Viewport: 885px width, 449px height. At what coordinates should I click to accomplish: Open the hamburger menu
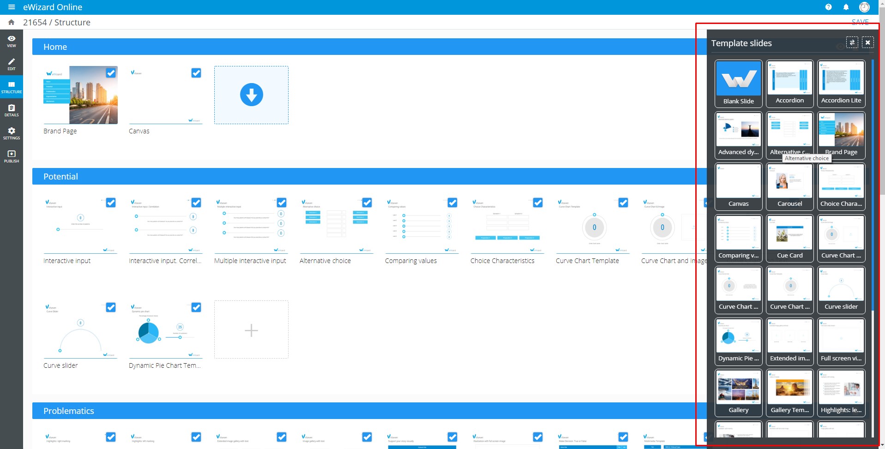coord(12,7)
